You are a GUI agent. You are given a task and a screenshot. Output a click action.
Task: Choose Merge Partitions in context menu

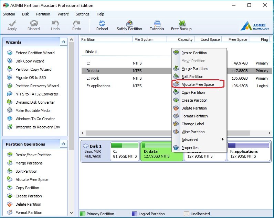199,69
